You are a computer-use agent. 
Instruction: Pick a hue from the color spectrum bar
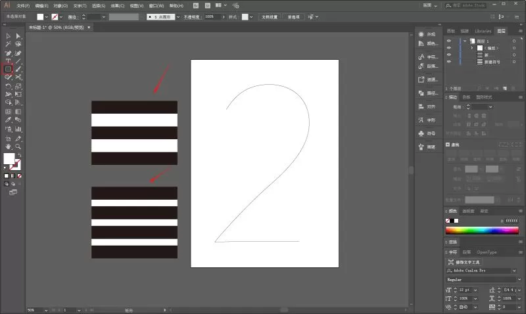(x=482, y=230)
